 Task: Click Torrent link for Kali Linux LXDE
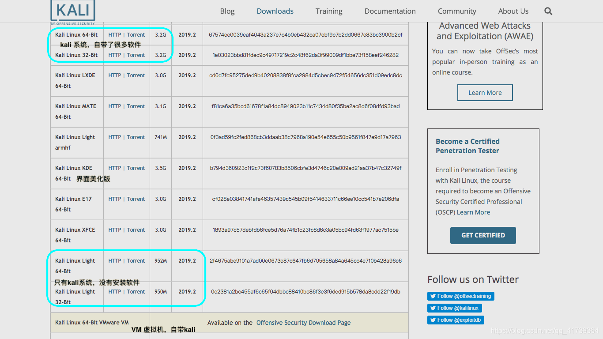click(x=136, y=75)
